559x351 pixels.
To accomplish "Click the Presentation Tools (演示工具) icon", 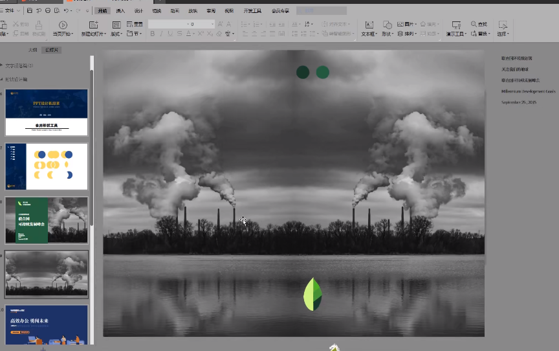I will pos(455,25).
